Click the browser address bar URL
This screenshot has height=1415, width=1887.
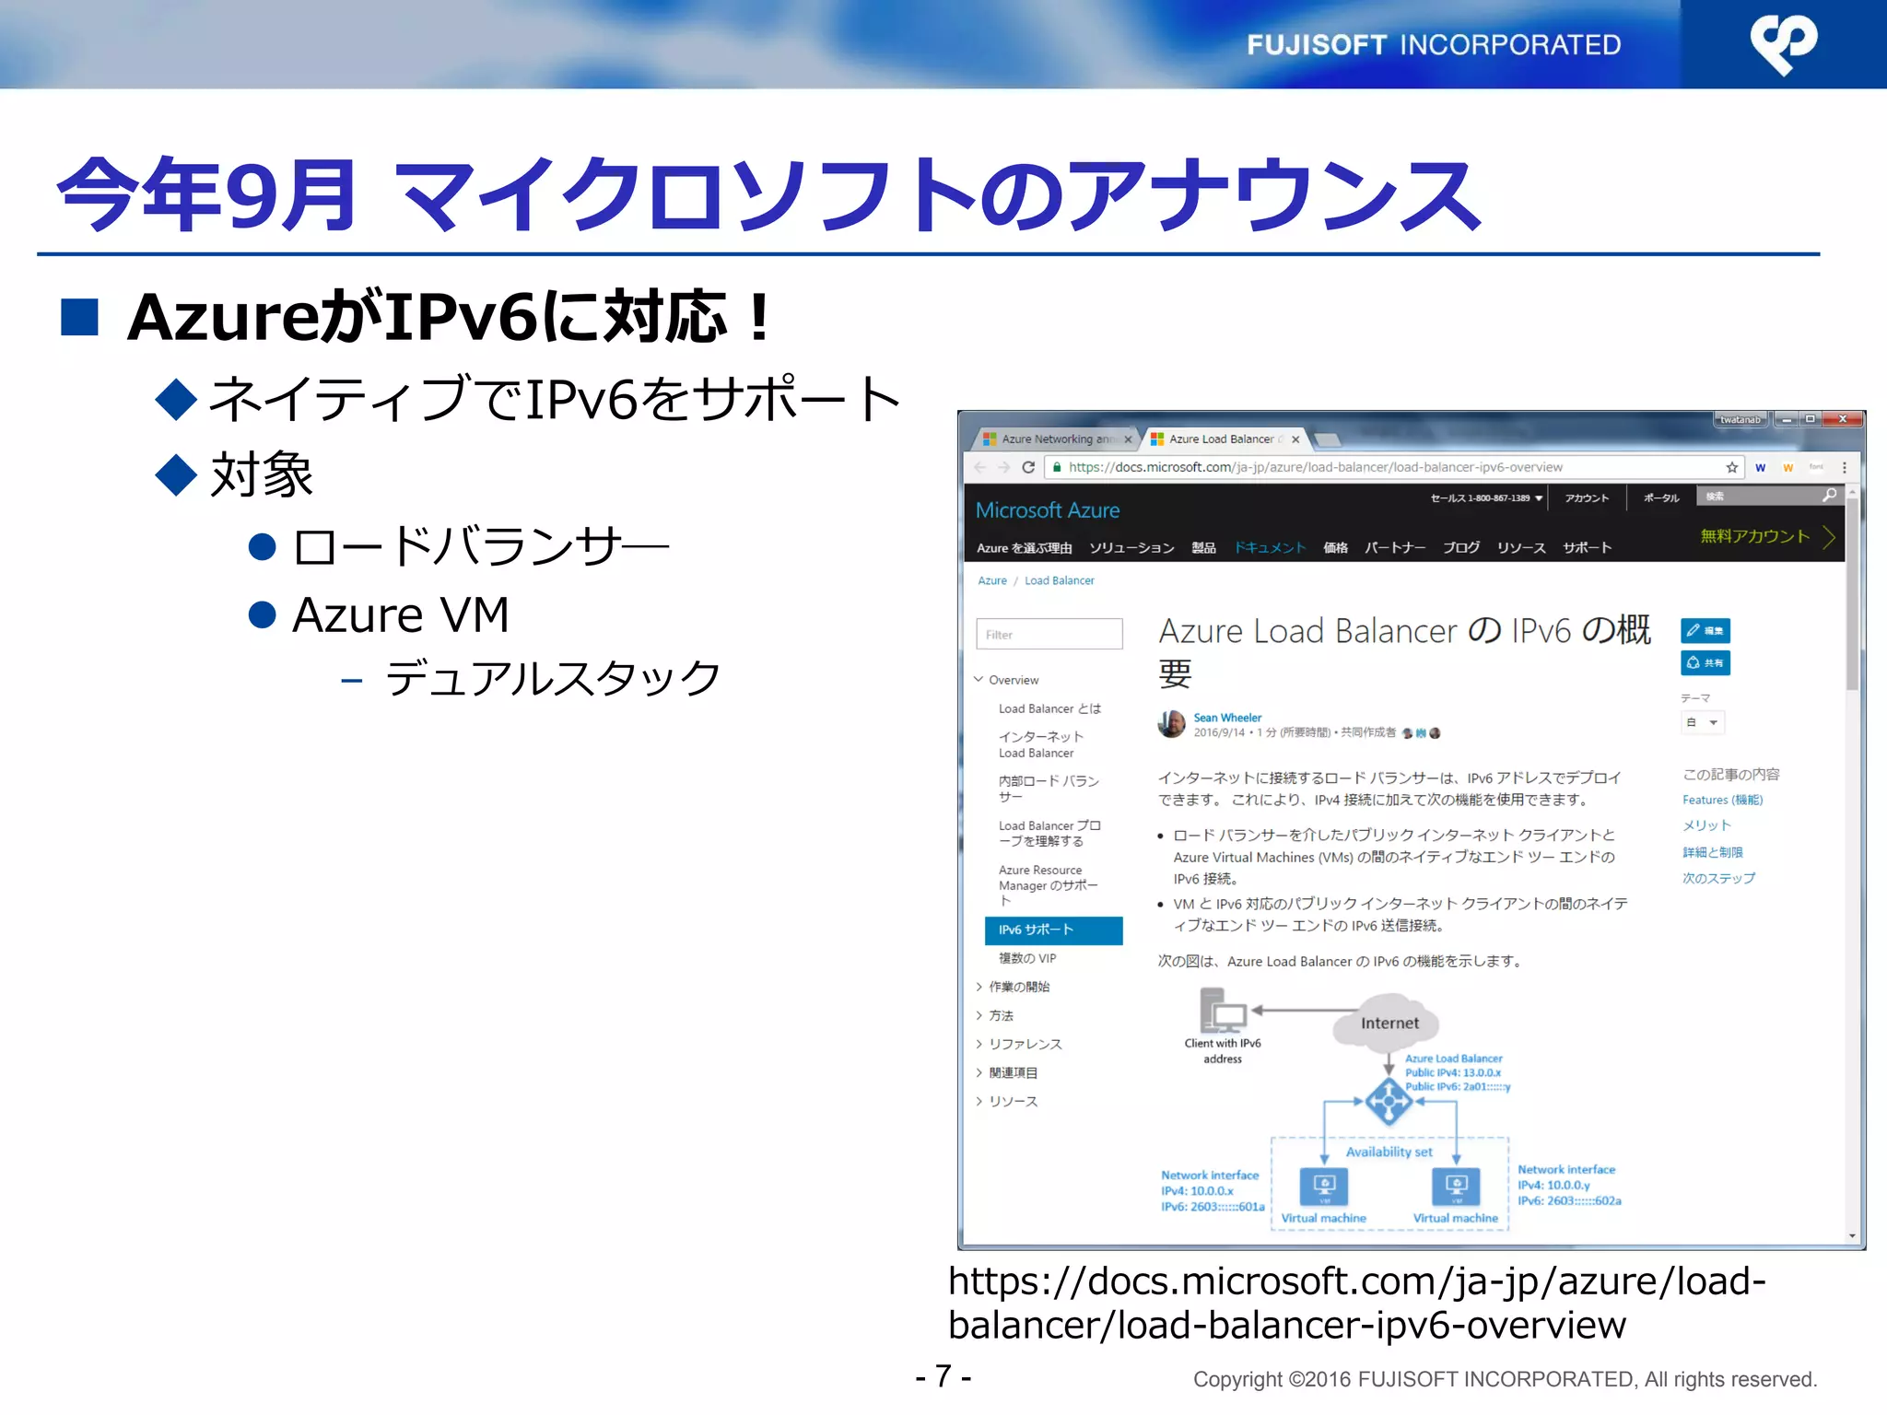click(x=1316, y=468)
